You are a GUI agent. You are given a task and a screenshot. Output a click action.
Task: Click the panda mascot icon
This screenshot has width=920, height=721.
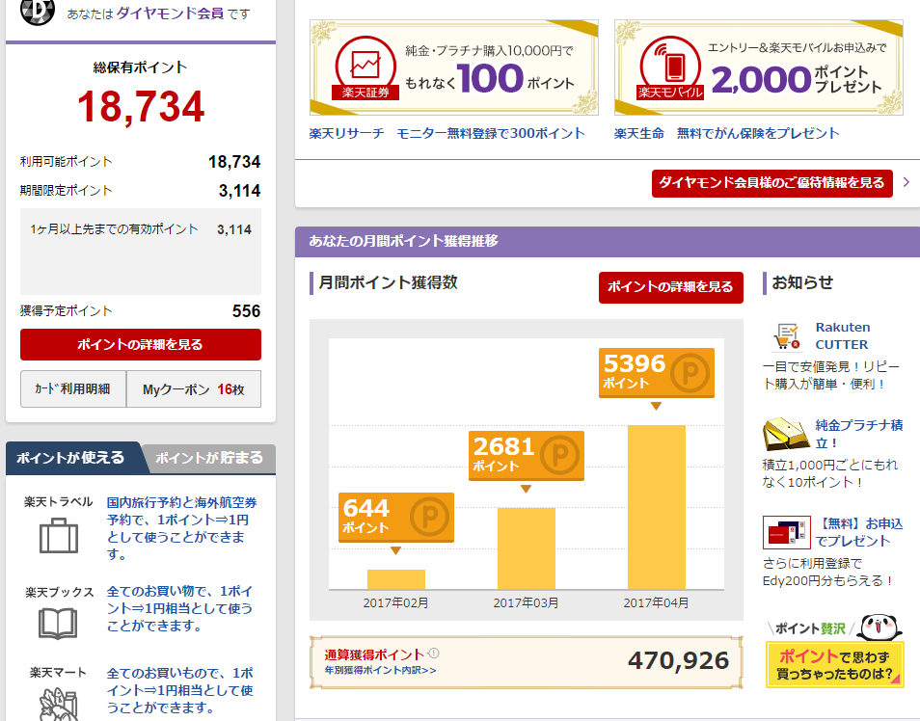879,628
